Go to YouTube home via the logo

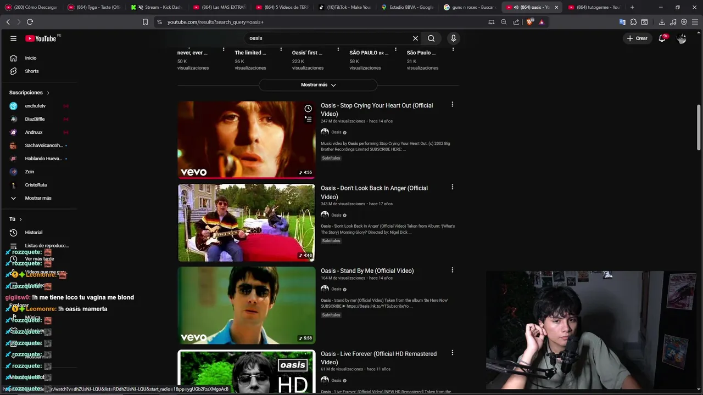41,38
